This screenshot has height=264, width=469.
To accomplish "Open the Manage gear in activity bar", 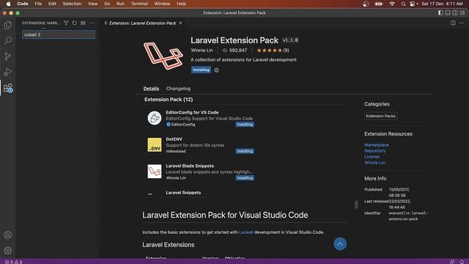I will click(x=8, y=250).
